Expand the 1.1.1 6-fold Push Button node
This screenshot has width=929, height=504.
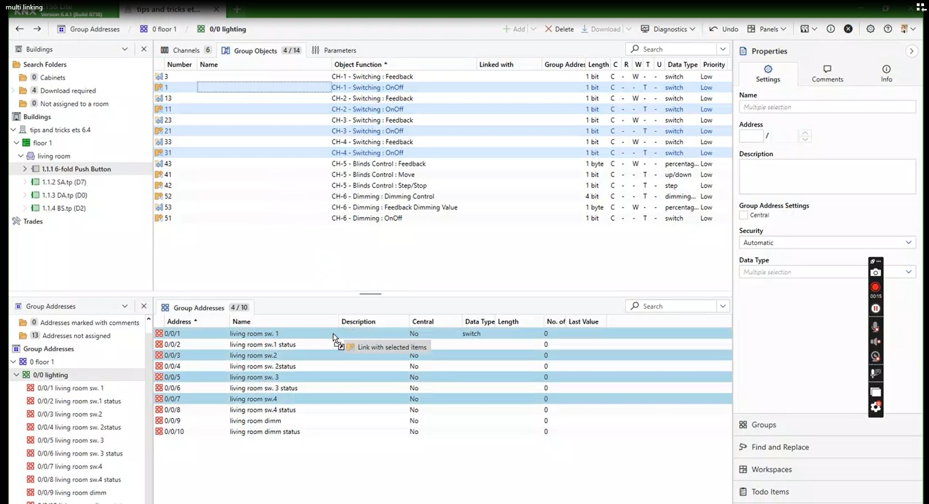click(x=24, y=169)
